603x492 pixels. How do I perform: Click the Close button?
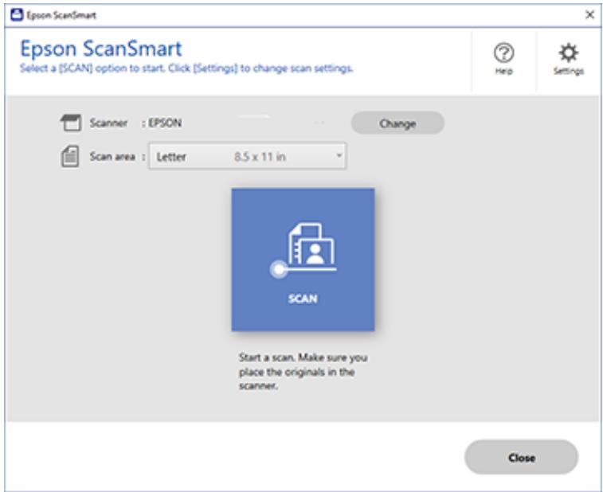[x=522, y=458]
